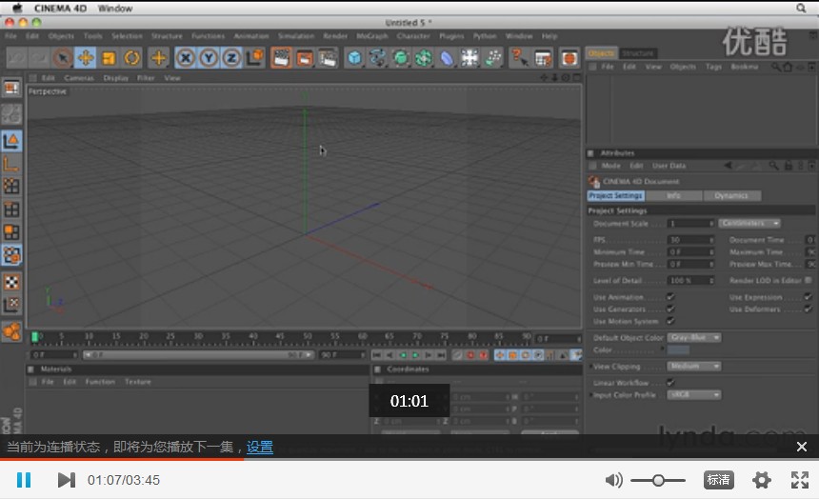This screenshot has width=819, height=499.
Task: Click the 标清 video quality button
Action: click(x=719, y=480)
